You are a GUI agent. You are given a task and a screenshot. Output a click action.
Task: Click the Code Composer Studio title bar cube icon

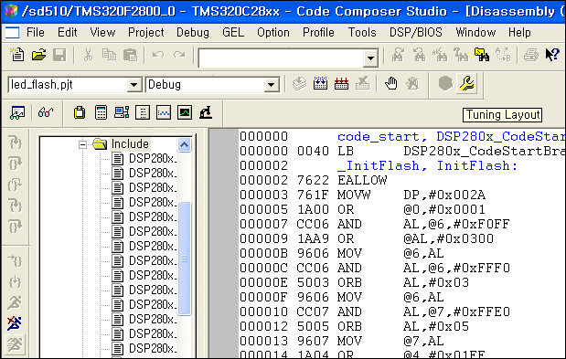point(11,11)
